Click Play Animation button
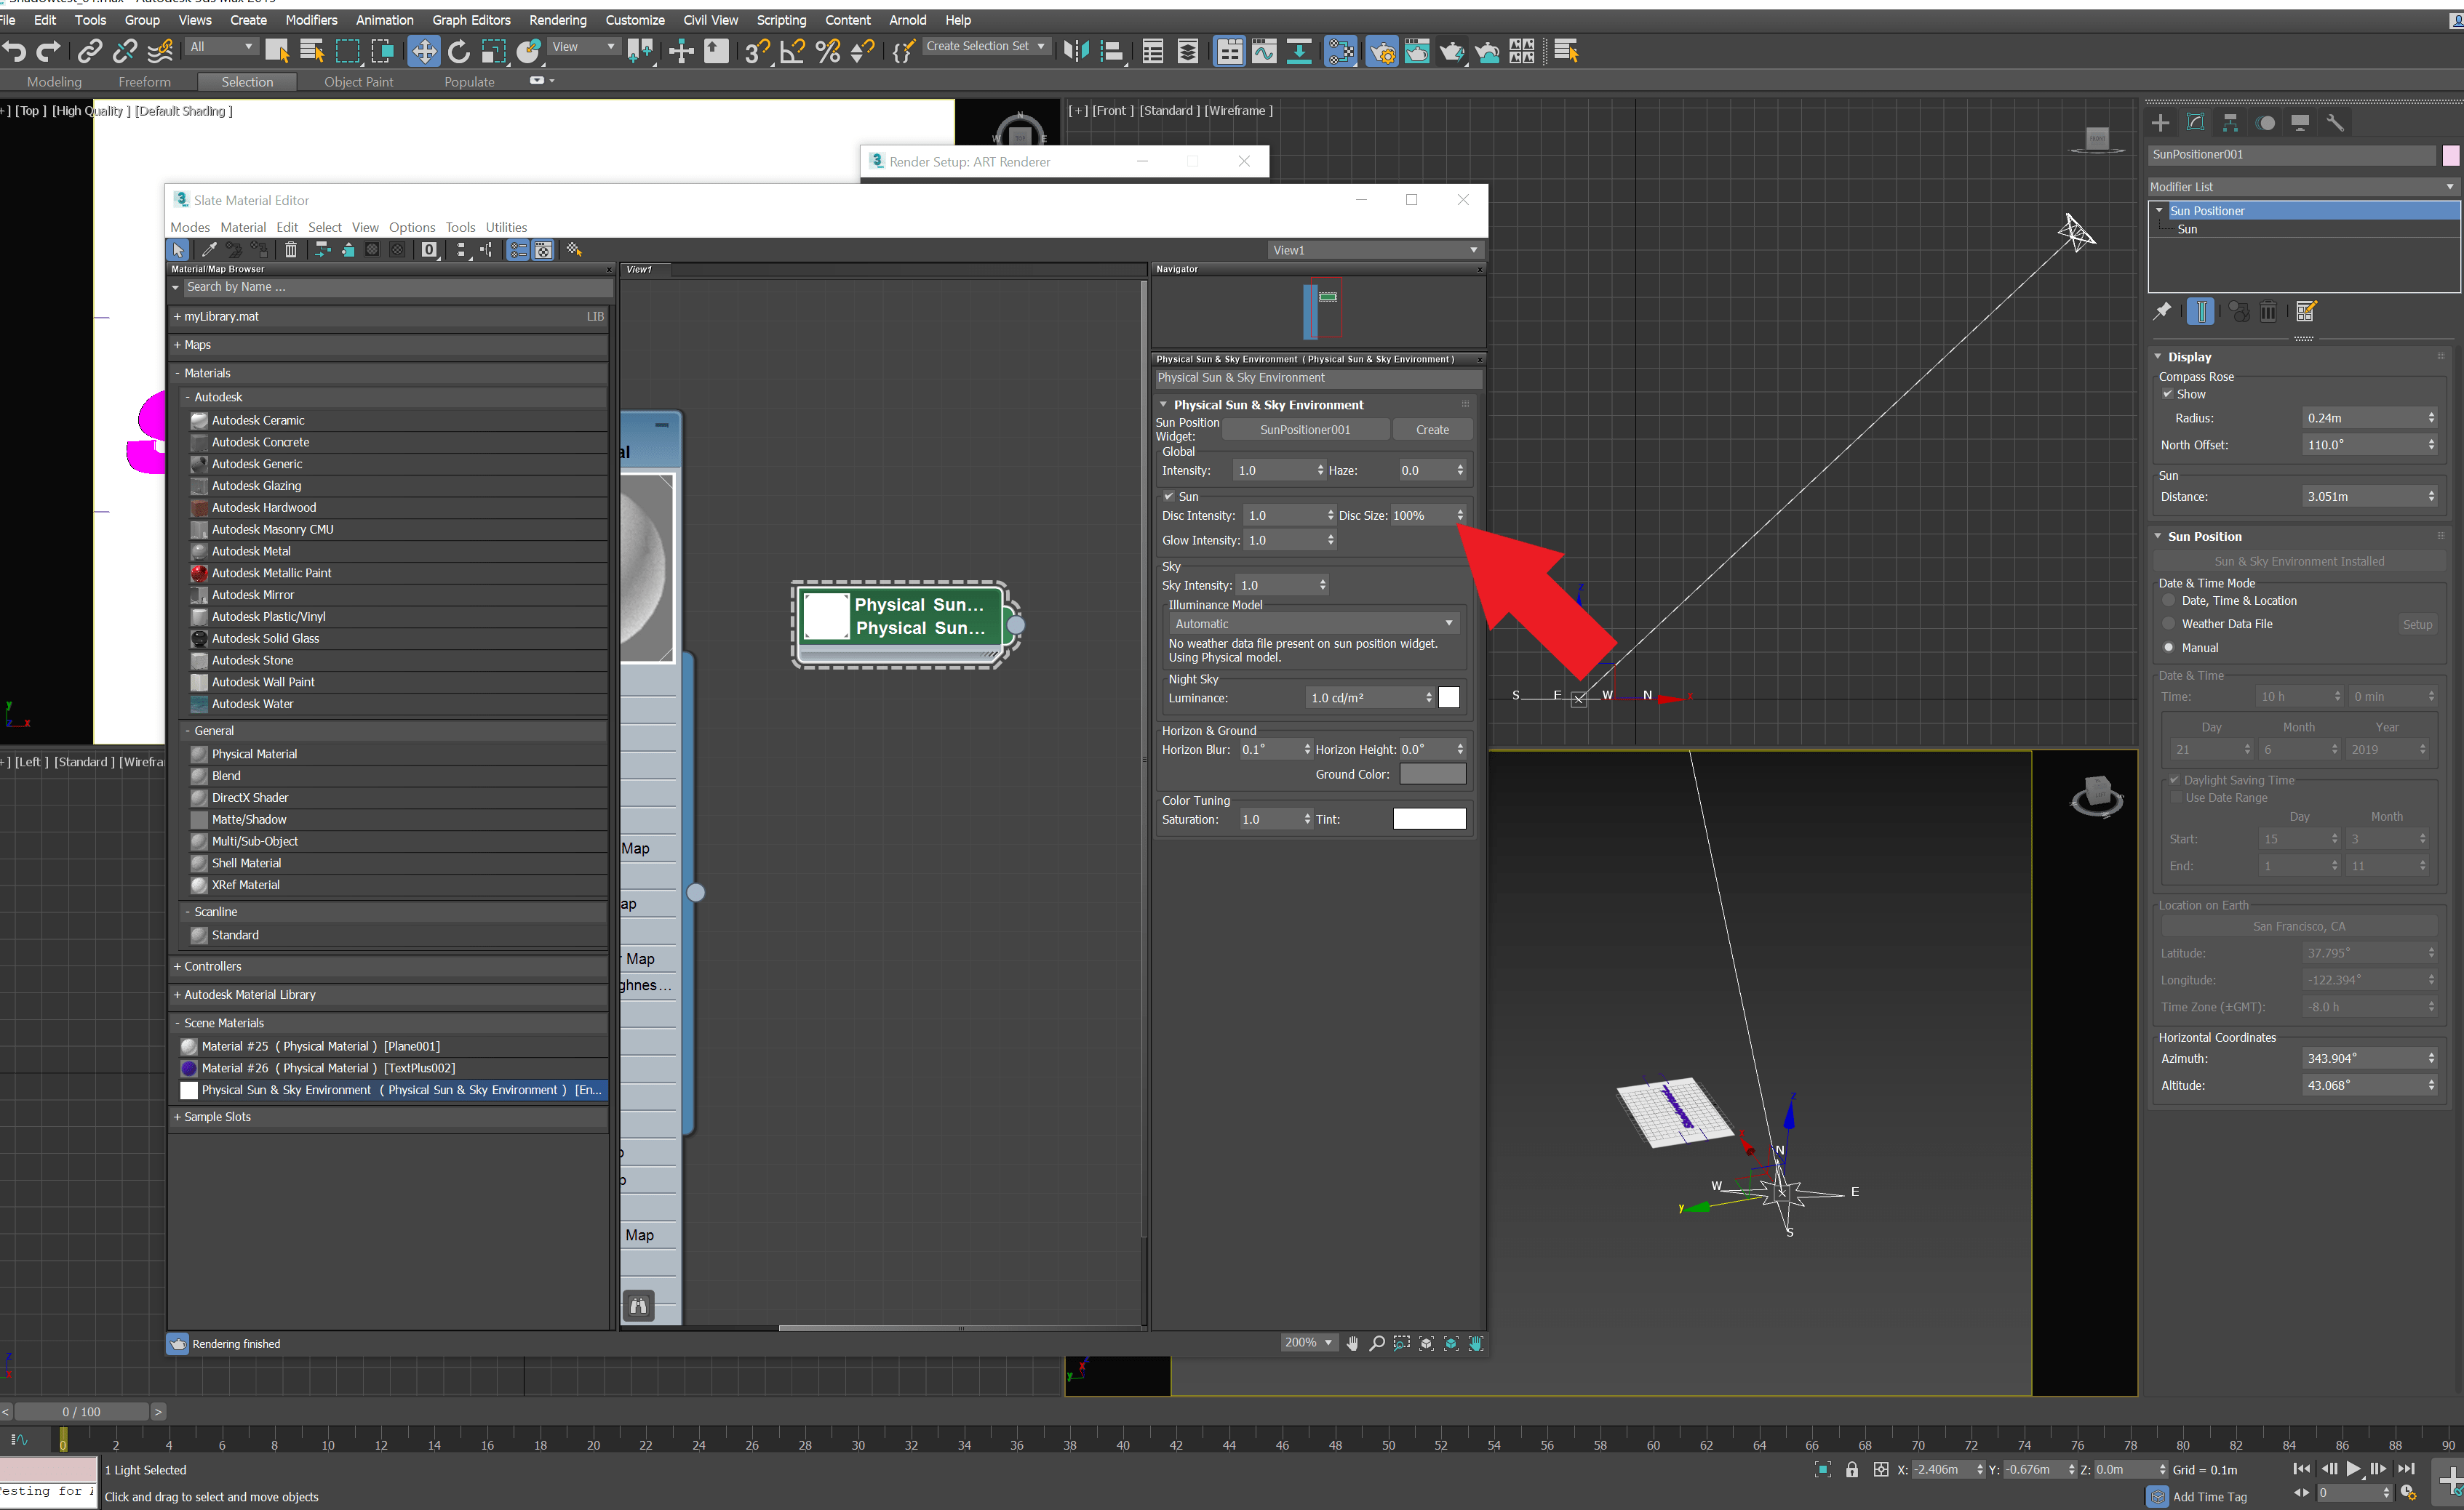 point(2353,1468)
